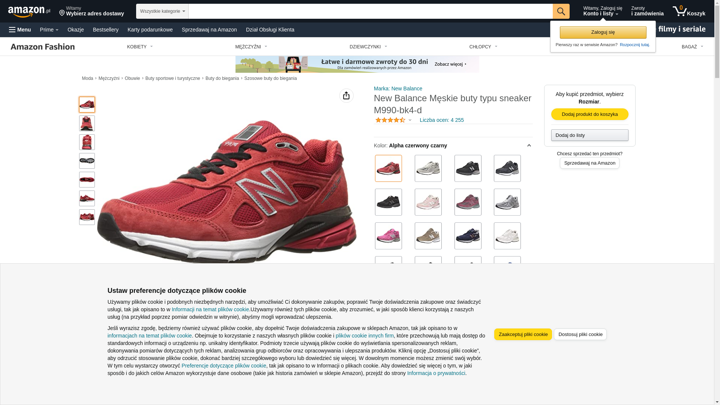Select the grey shoe color swatch

[507, 202]
